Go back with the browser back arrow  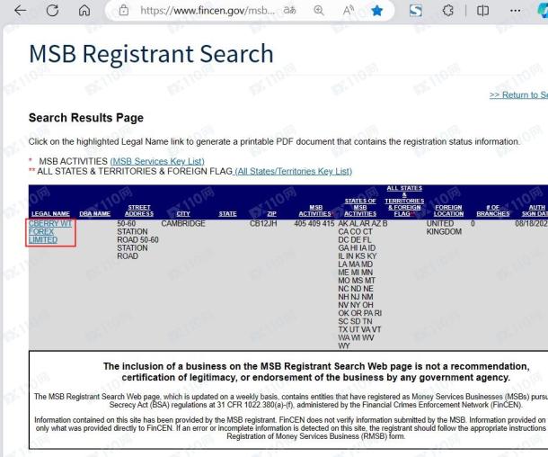pos(21,11)
